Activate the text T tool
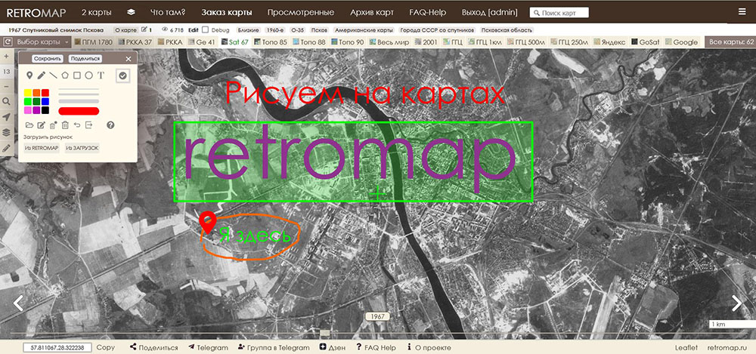Image resolution: width=756 pixels, height=354 pixels. click(101, 75)
